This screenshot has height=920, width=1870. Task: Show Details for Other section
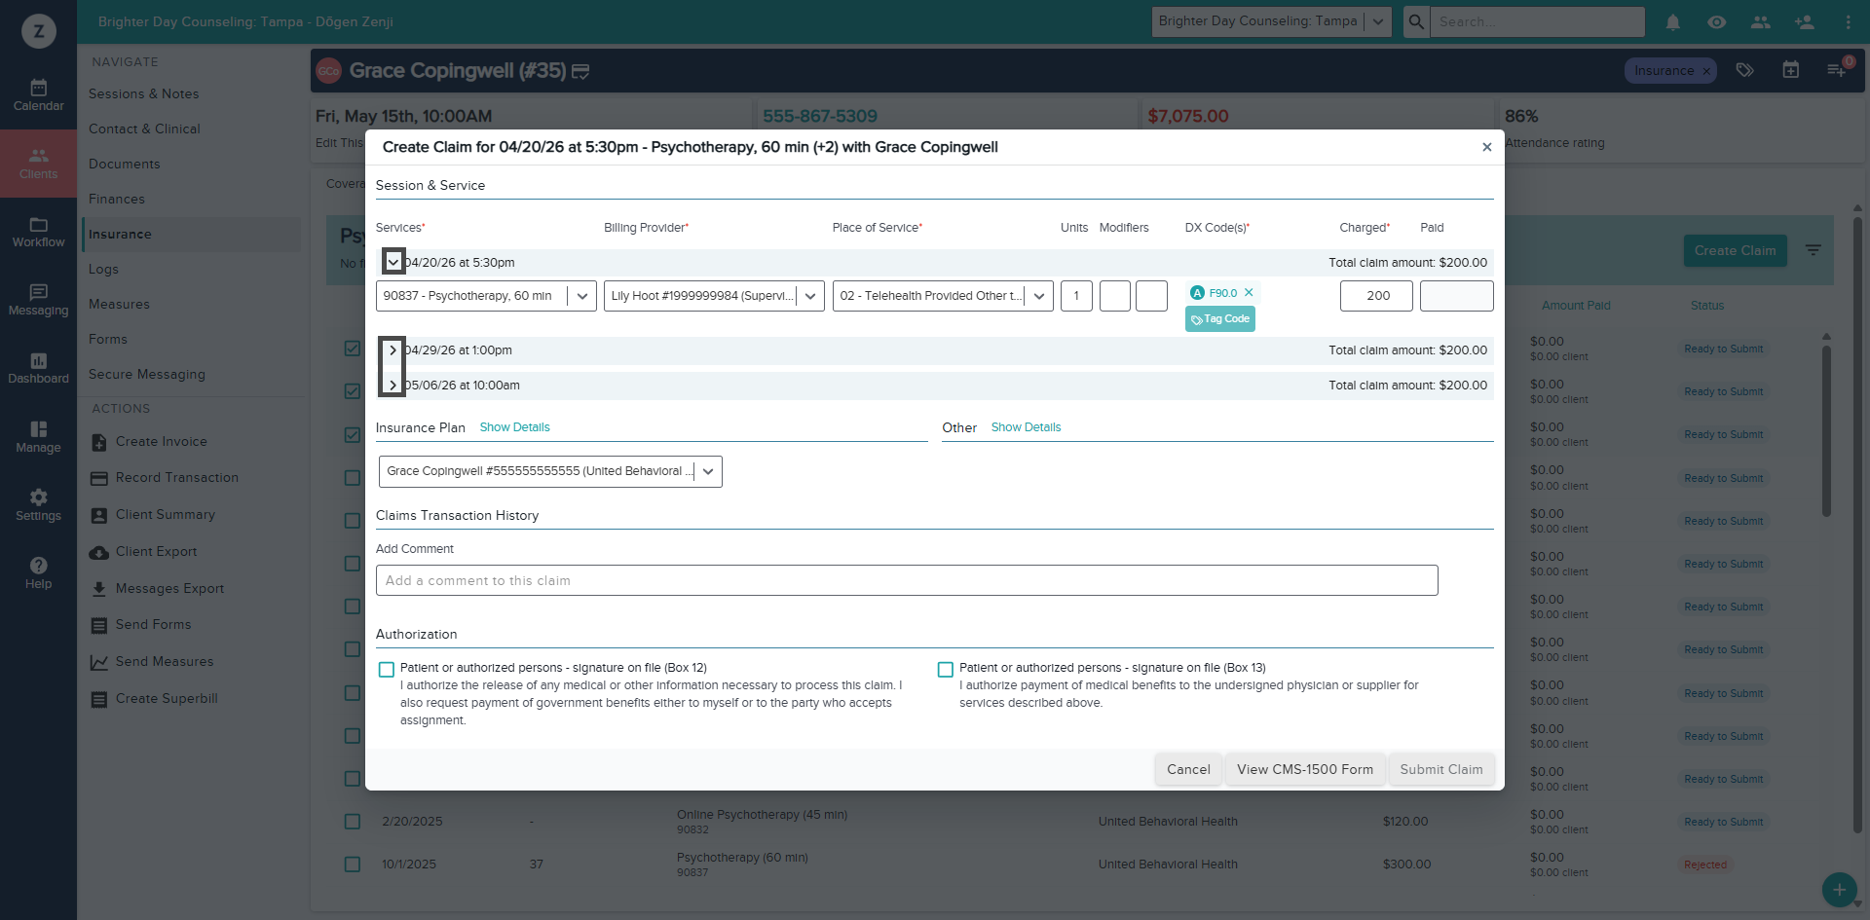(1026, 427)
